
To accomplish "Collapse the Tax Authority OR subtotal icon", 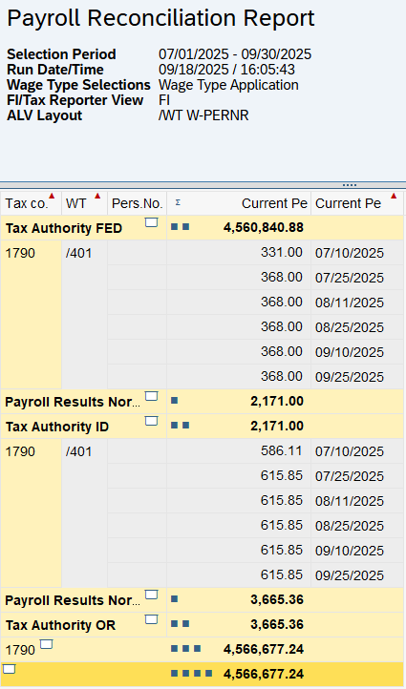I will coord(151,619).
